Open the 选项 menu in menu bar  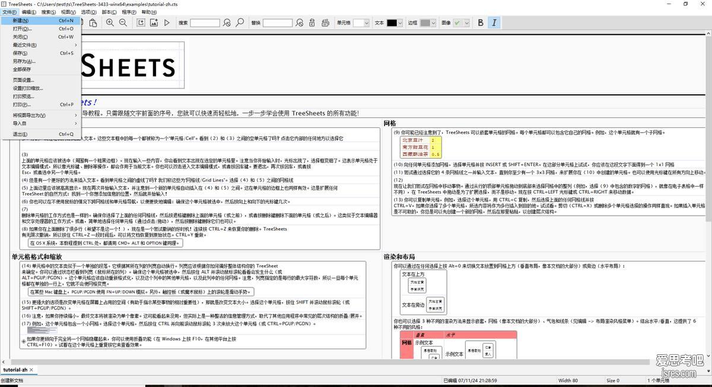tap(89, 12)
